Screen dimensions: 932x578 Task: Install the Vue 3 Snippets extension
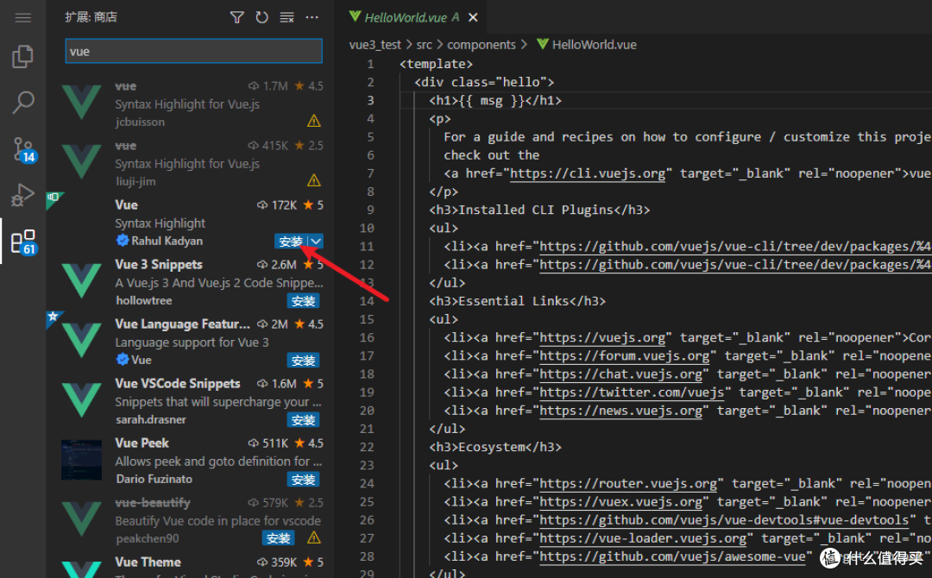(x=303, y=300)
